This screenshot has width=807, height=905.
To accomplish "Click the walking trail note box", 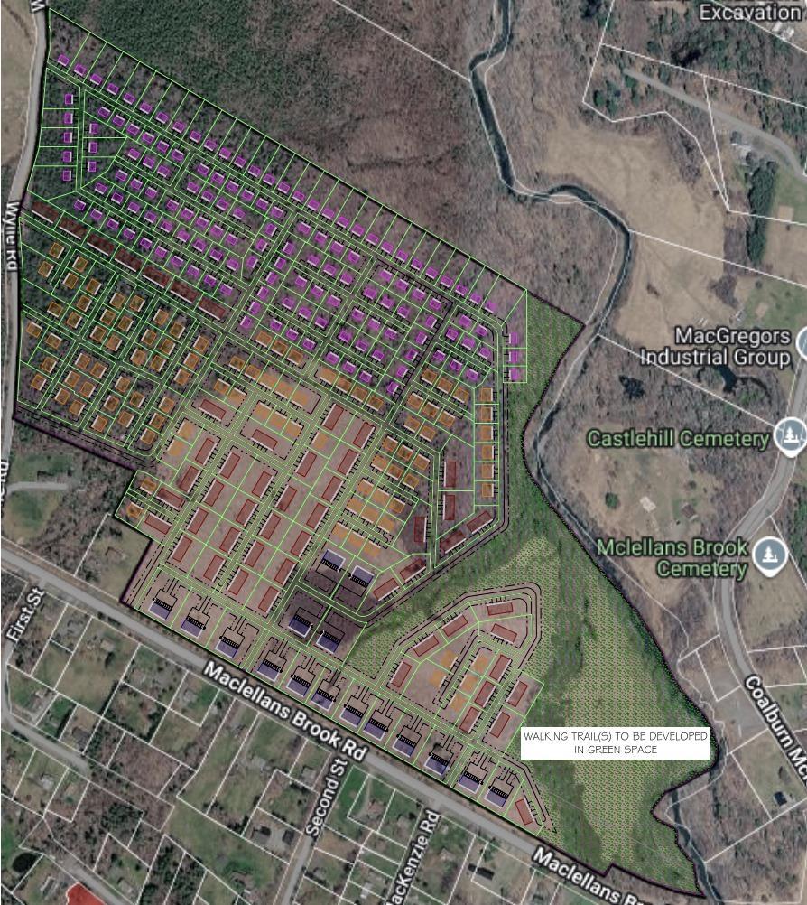I will tap(616, 742).
